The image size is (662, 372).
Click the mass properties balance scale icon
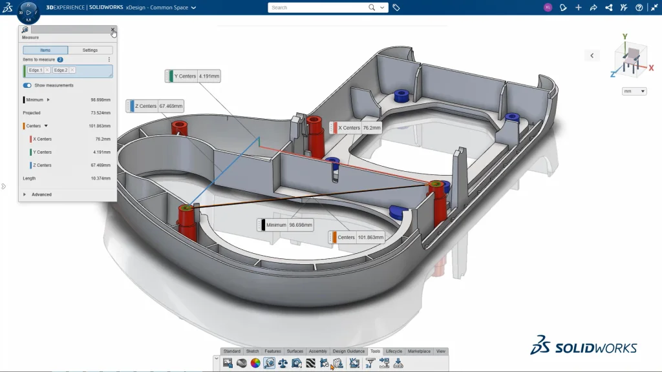[x=283, y=363]
